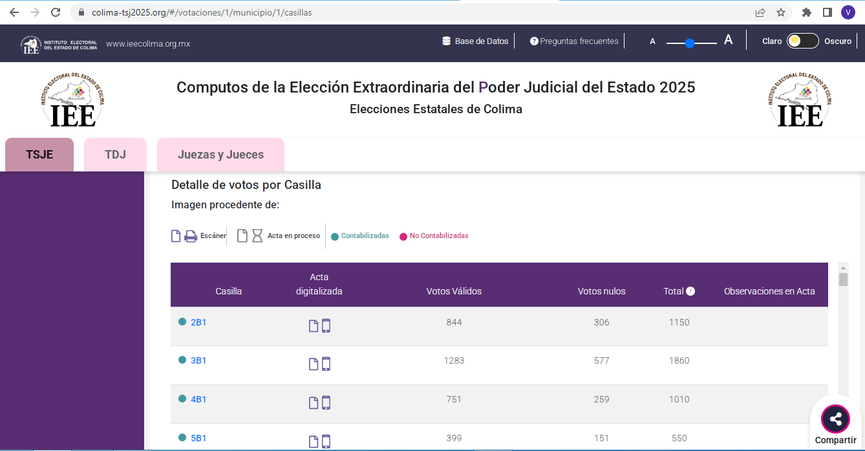Visit the www.ieecolima.org.mx link
Image resolution: width=865 pixels, height=451 pixels.
coord(148,44)
